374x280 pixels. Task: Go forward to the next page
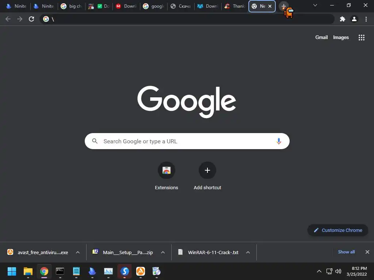[20, 19]
